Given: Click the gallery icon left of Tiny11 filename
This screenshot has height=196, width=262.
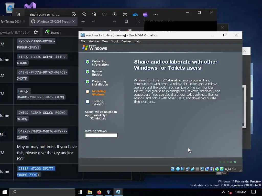Looking at the screenshot, I should pos(18,15).
